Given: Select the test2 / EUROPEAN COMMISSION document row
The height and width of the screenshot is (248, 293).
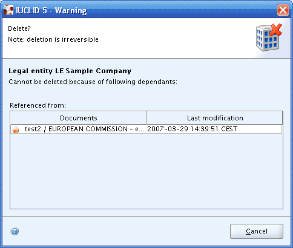Looking at the screenshot, I should pyautogui.click(x=146, y=129).
